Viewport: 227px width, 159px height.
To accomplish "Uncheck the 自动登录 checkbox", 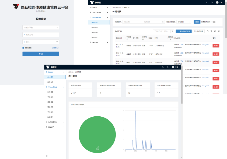I will pos(24,48).
